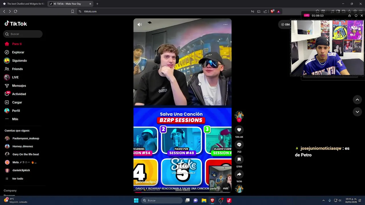The height and width of the screenshot is (205, 365).
Task: Open the gabrielaclips2 username on video
Action: click(146, 182)
